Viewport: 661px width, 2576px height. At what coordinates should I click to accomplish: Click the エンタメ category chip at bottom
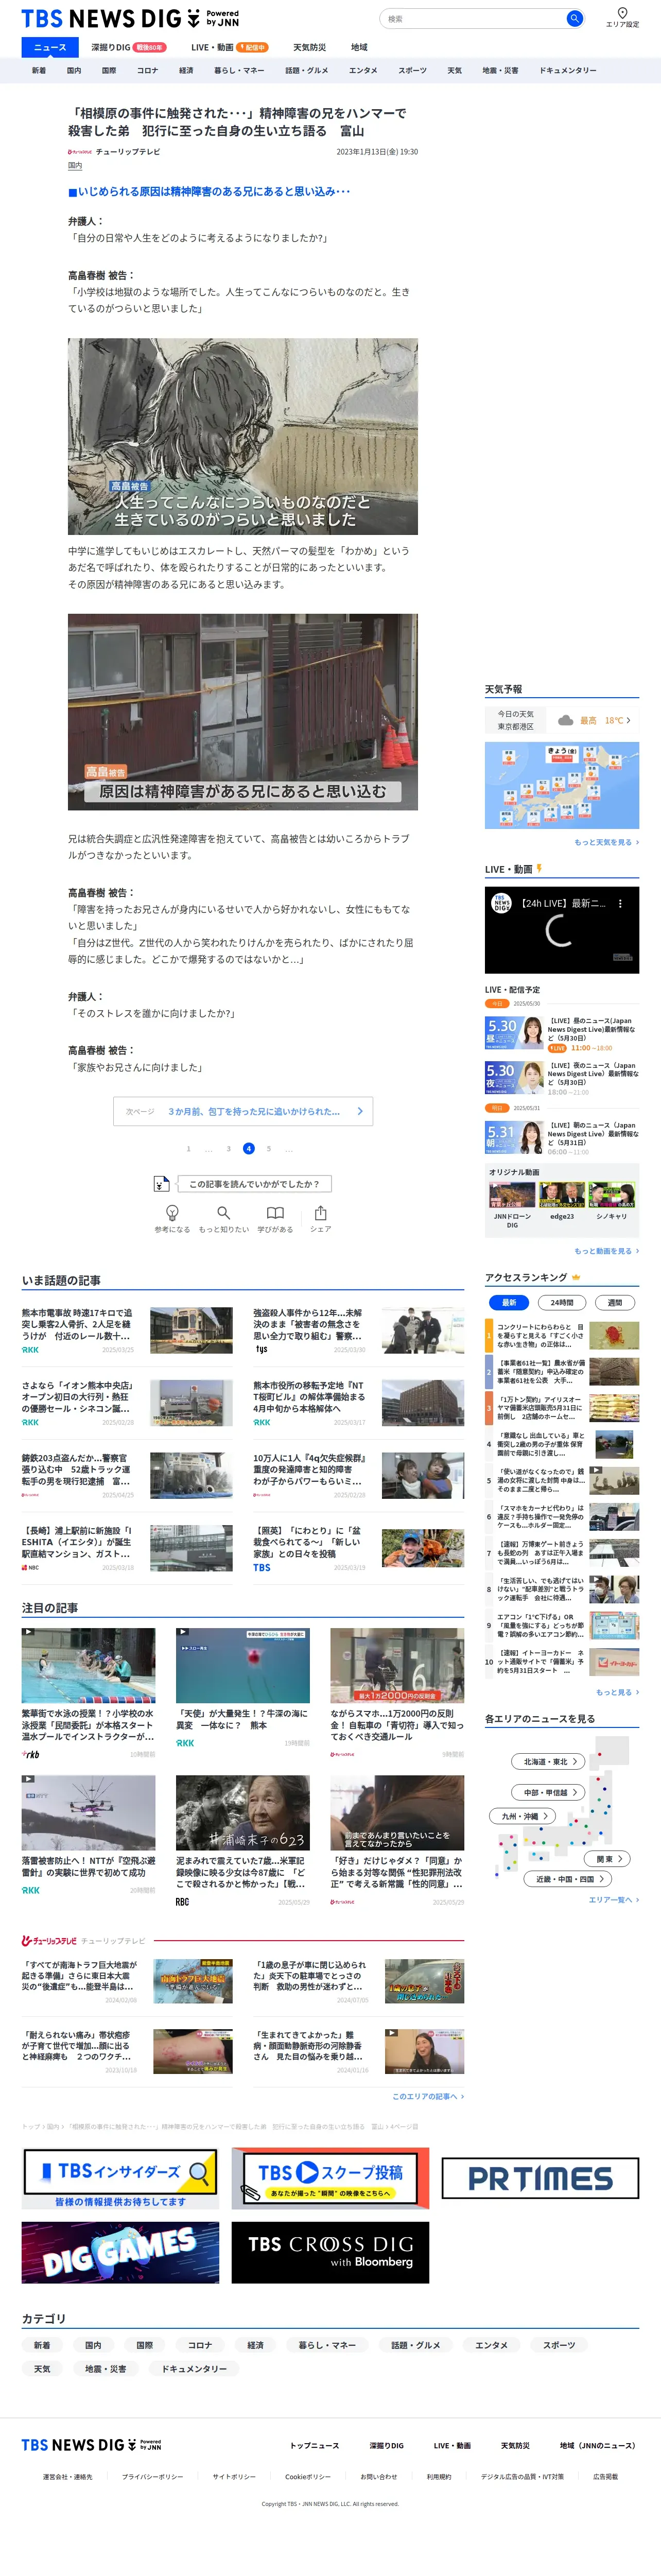tap(491, 2344)
